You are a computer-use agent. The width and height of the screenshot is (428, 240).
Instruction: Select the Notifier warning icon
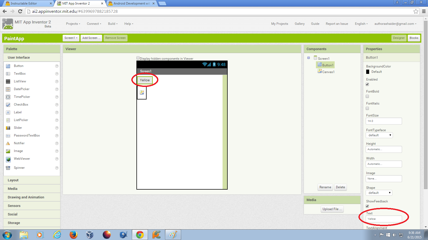coord(8,143)
